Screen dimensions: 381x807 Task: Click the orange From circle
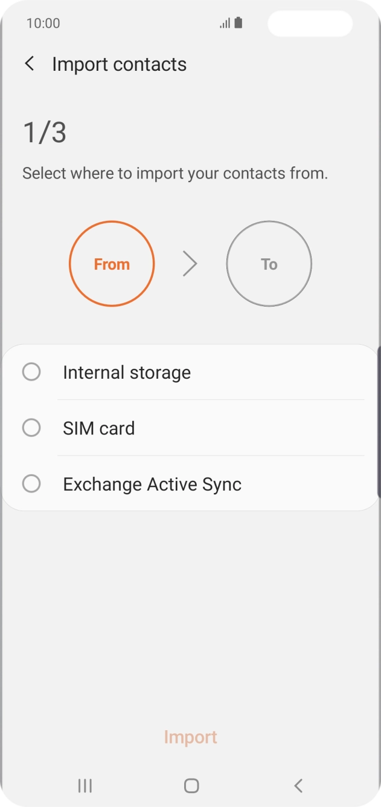112,264
